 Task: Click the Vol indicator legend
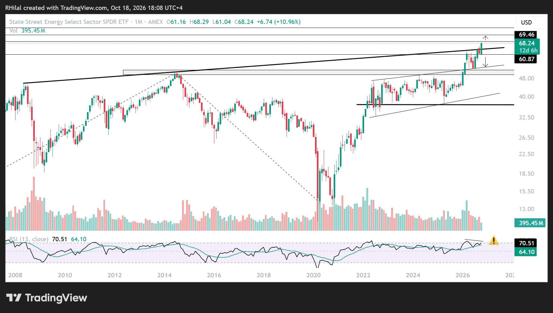pyautogui.click(x=13, y=30)
